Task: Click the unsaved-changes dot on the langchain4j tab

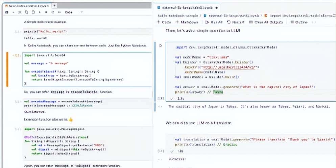Action: (x=216, y=8)
